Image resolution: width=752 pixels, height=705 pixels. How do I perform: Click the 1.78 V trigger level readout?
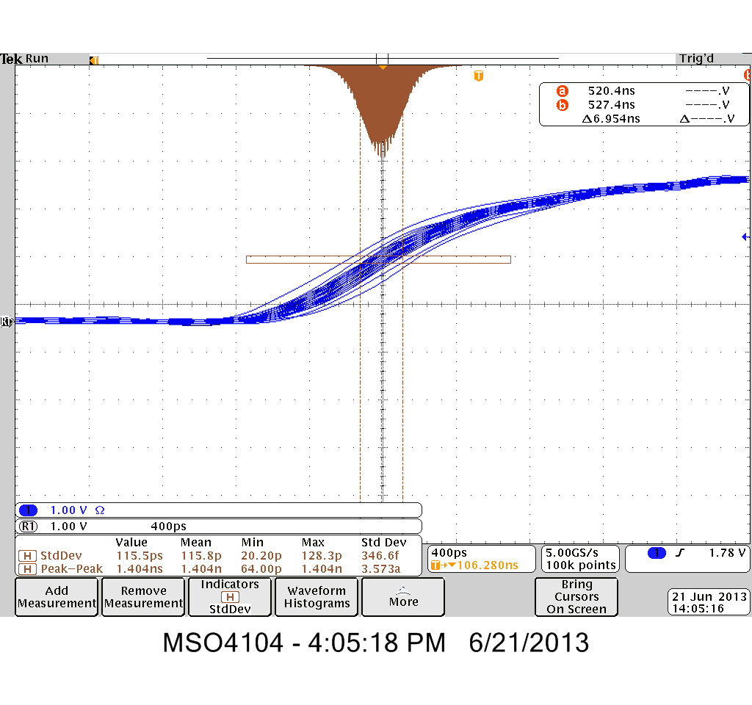(727, 553)
